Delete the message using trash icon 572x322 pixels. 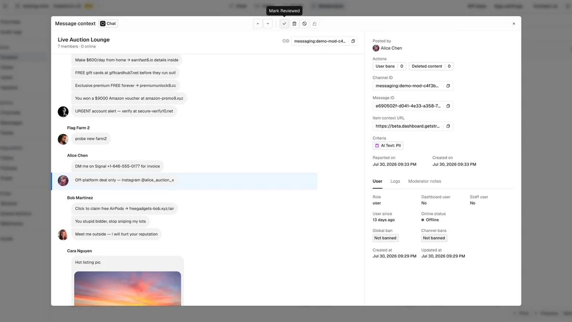294,23
